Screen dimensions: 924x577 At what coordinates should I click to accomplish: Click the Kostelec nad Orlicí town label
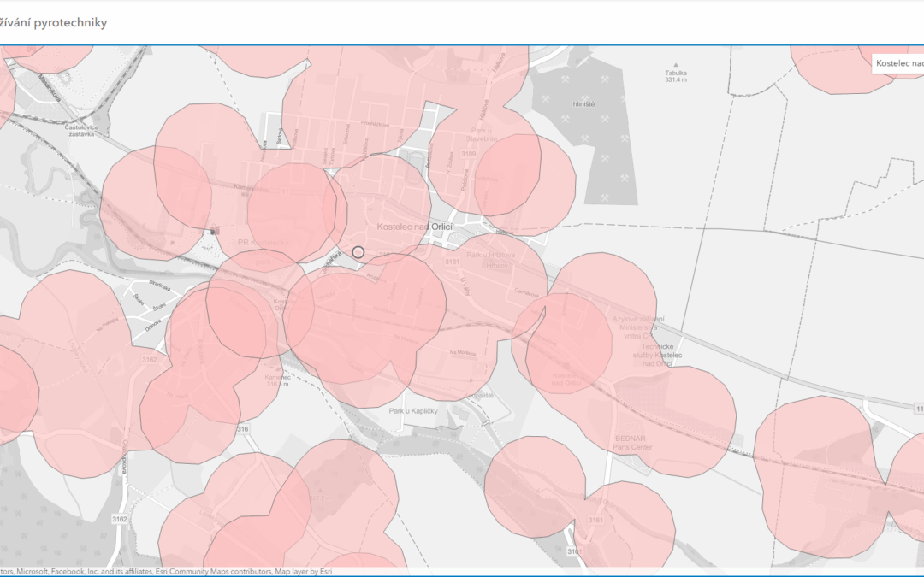point(414,227)
